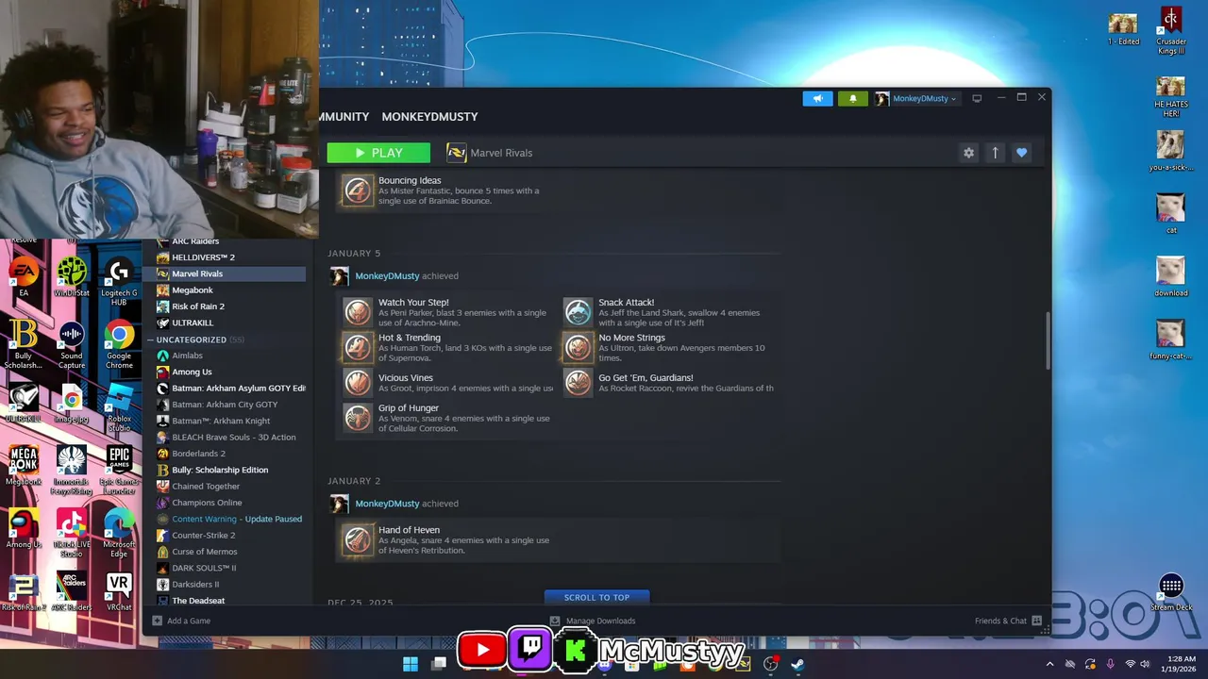Open the Community tab in the Steam header
This screenshot has width=1208, height=679.
[x=344, y=117]
